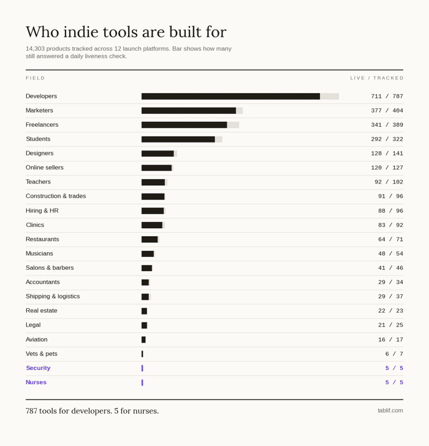Click the FIELD column header
The image size is (429, 446).
click(x=36, y=78)
